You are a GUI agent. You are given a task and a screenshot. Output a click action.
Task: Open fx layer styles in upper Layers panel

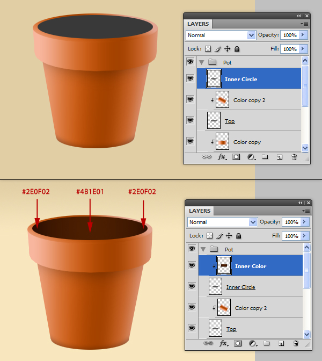(221, 157)
